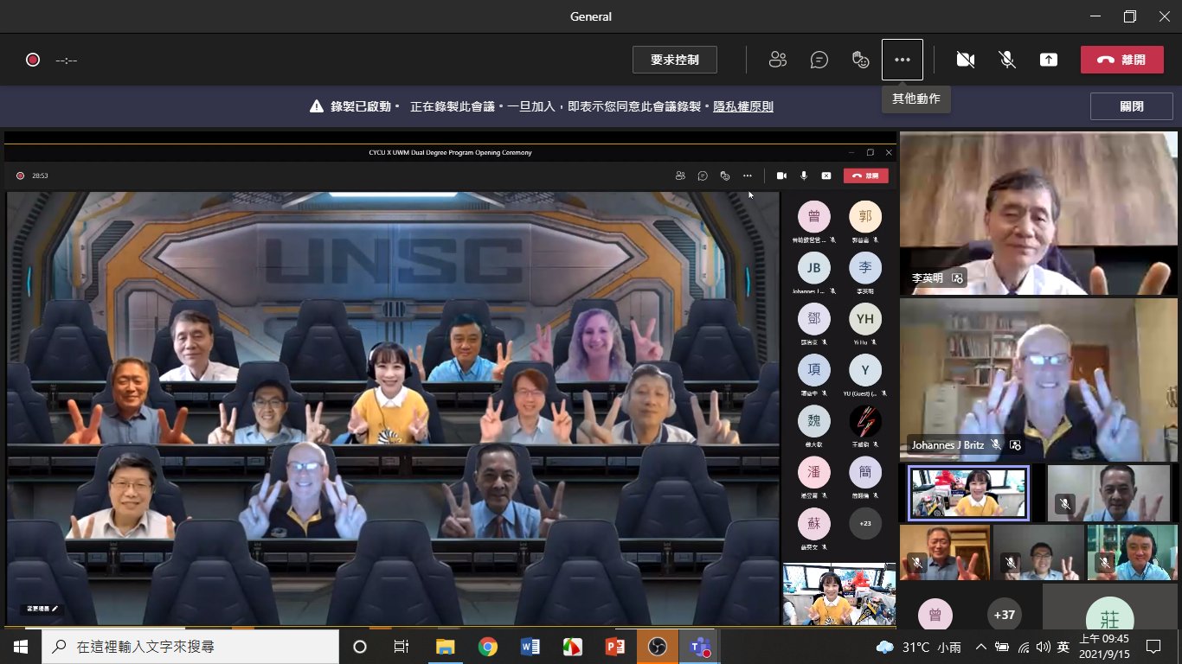Viewport: 1182px width, 664px height.
Task: Click the 要求控制 request control button
Action: [675, 60]
